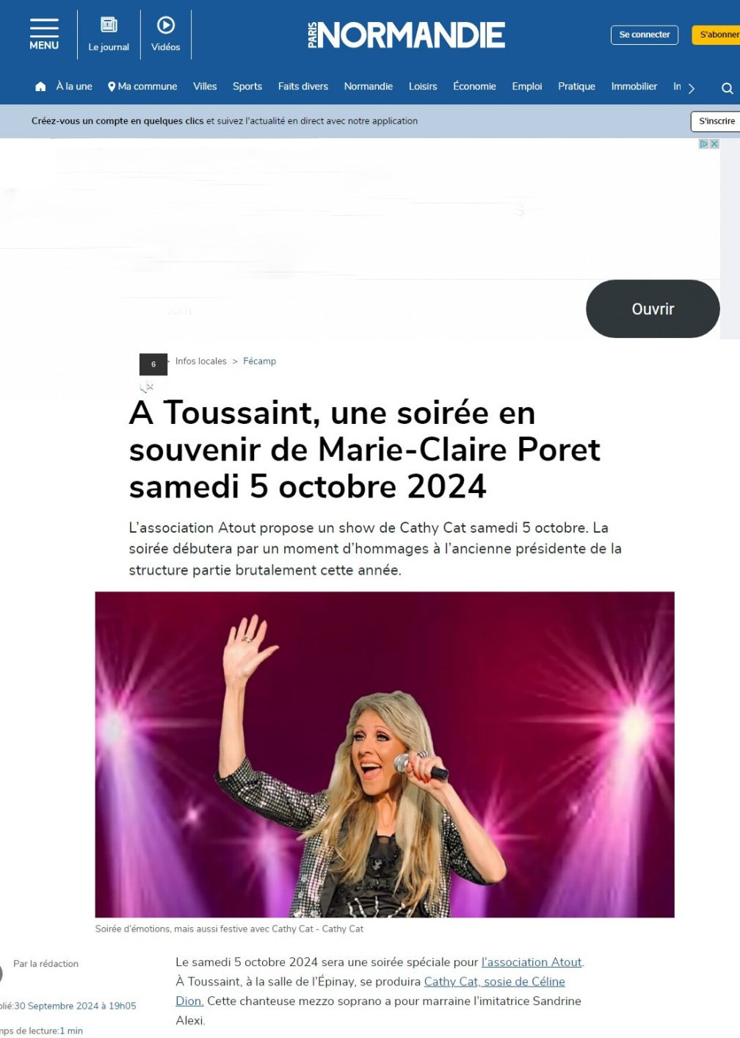Click the S'inscrire button
740x1038 pixels.
pyautogui.click(x=715, y=121)
